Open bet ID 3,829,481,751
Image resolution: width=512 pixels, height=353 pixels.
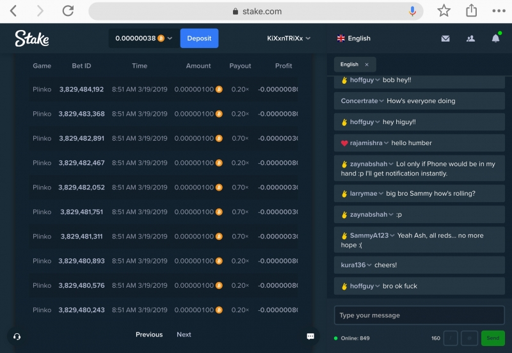click(x=81, y=212)
